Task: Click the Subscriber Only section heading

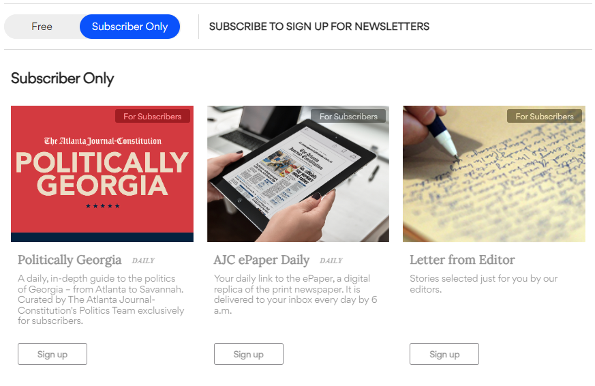Action: coord(63,78)
